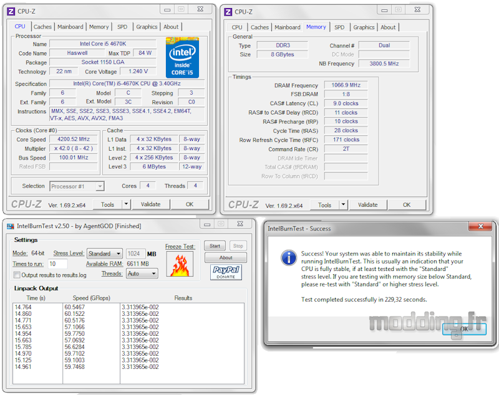Open About in IntelBurnTest

point(226,258)
